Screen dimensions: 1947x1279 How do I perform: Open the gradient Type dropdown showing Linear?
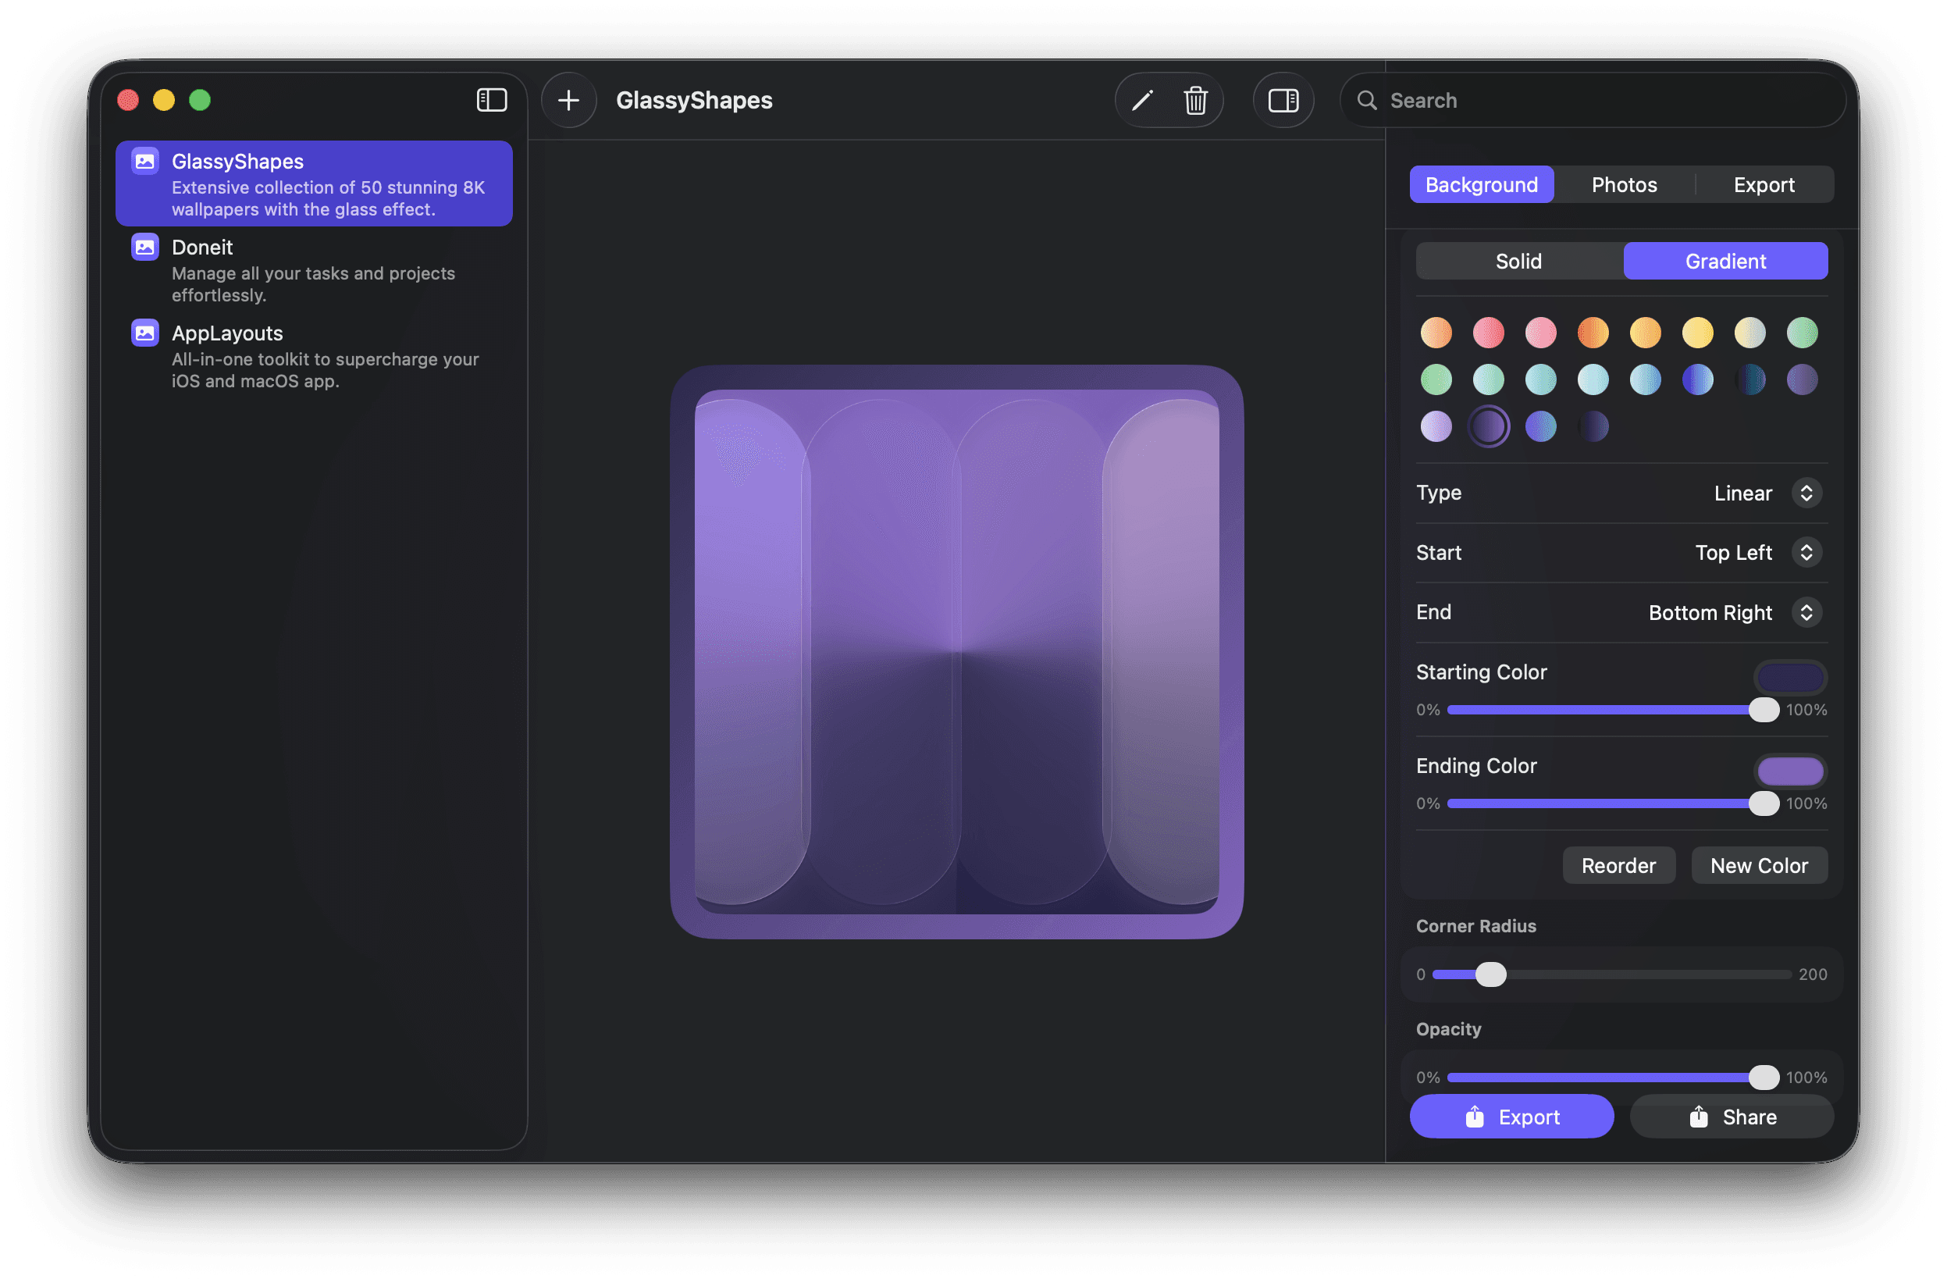(1806, 493)
